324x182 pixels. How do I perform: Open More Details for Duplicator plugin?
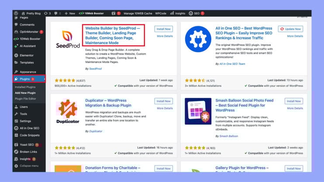pos(165,108)
